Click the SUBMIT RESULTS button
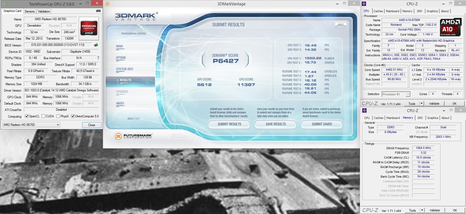This screenshot has height=214, width=466. (x=229, y=124)
